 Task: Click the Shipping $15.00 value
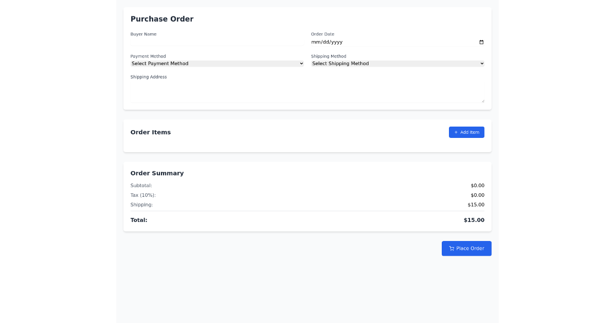point(476,205)
